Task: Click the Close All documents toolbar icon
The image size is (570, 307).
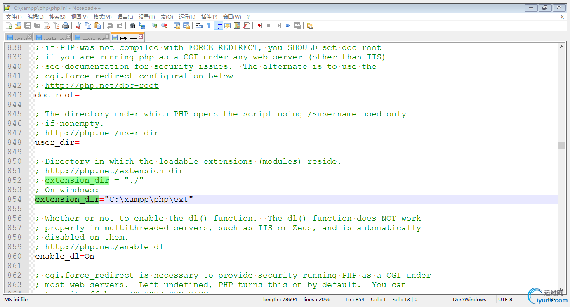Action: point(56,26)
